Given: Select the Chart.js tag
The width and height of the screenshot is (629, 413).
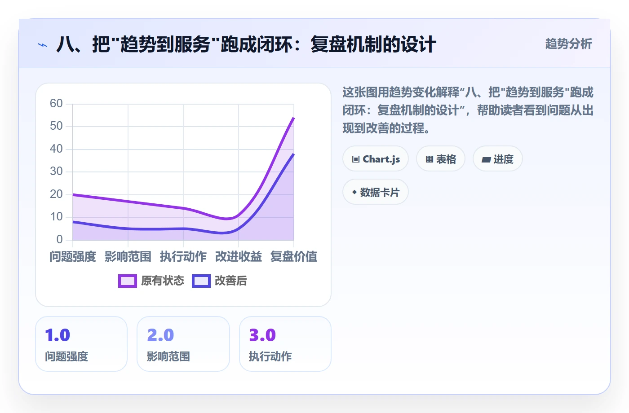Looking at the screenshot, I should point(376,159).
